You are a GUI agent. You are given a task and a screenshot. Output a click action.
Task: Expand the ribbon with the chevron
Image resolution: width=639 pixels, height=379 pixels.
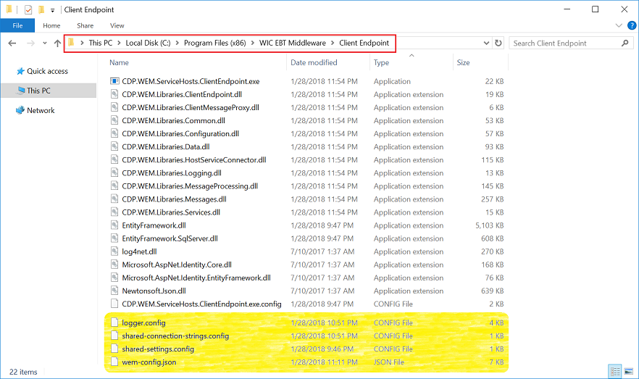click(x=619, y=25)
